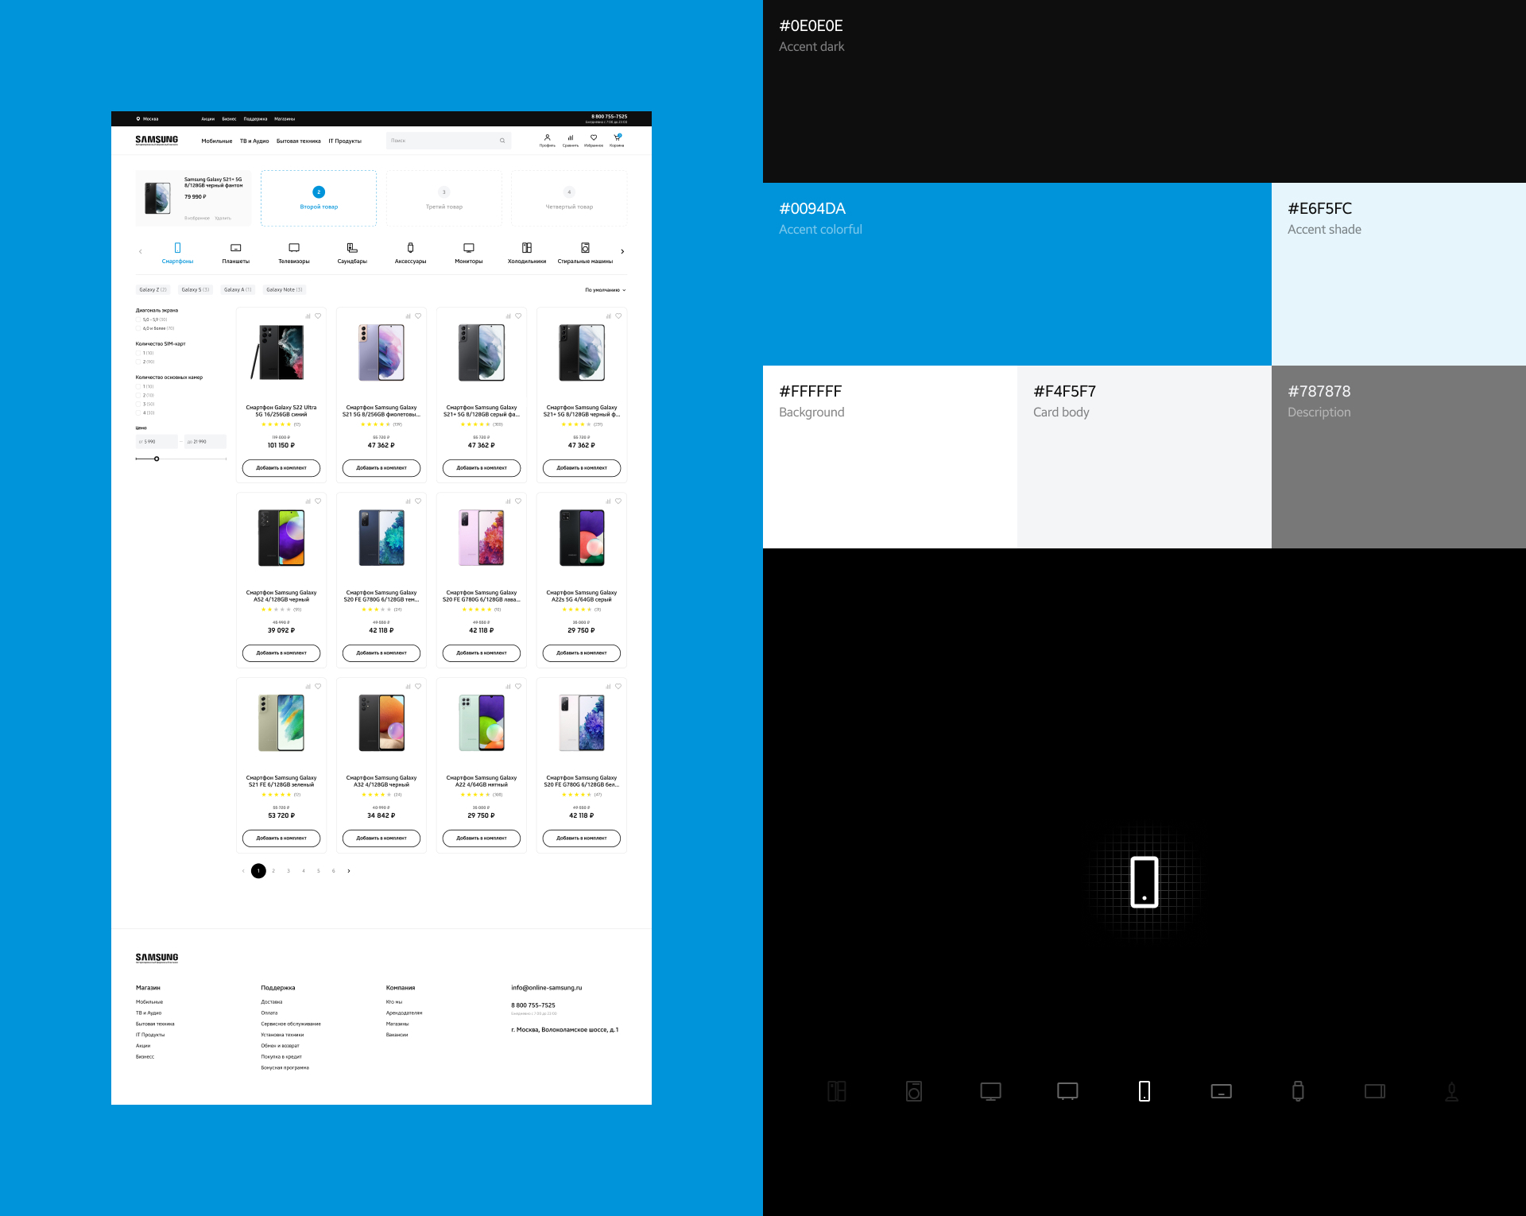Click the Избранное heart icon in header
Image resolution: width=1526 pixels, height=1216 pixels.
pos(594,138)
